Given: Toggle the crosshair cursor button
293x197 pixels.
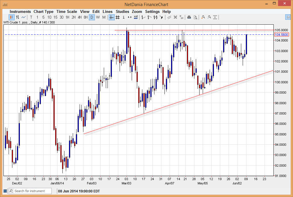Looking at the screenshot, I should pos(112,17).
